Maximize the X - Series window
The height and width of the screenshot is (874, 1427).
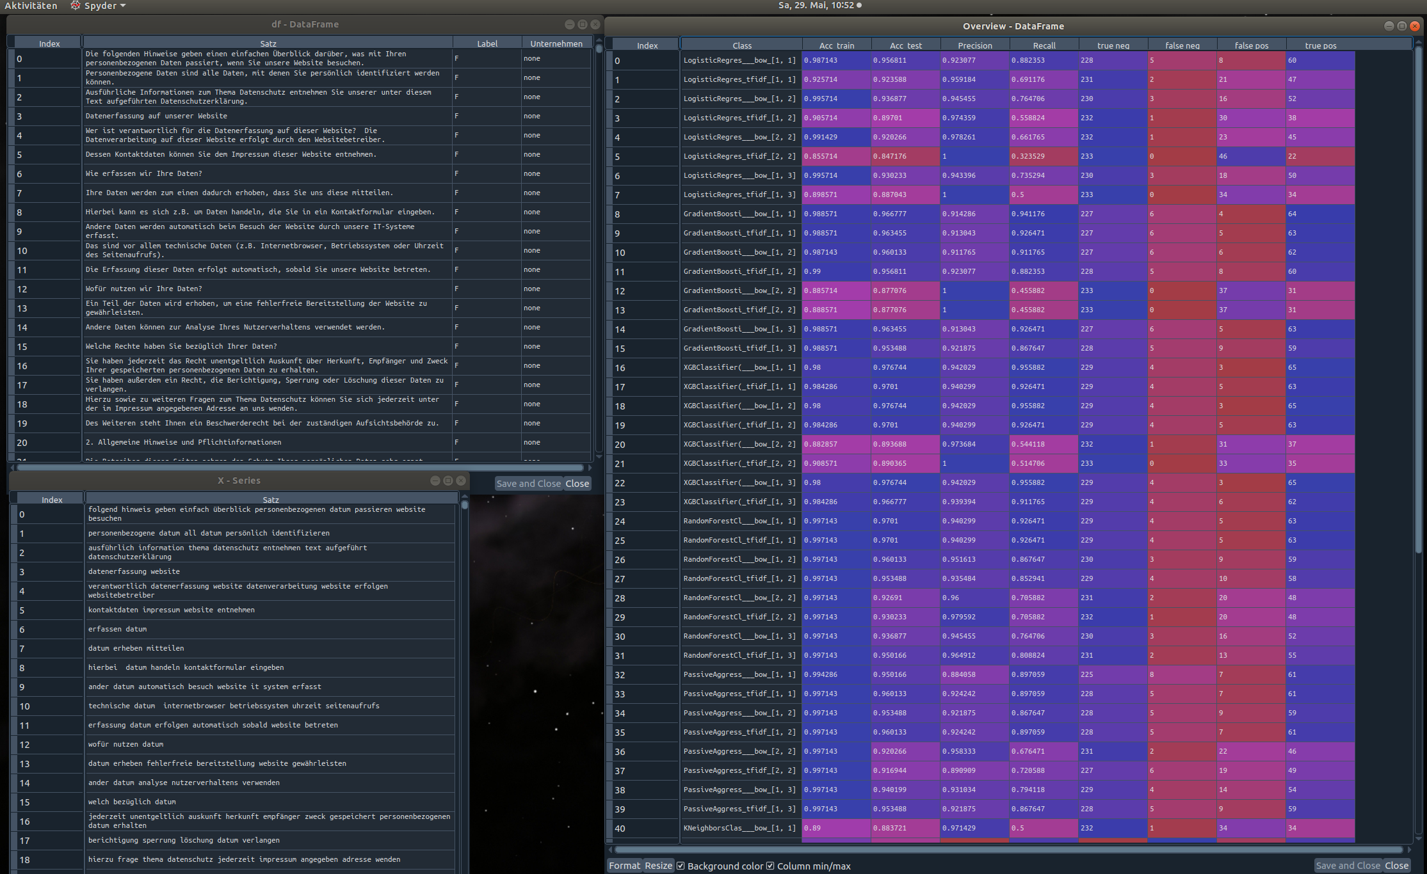click(448, 481)
